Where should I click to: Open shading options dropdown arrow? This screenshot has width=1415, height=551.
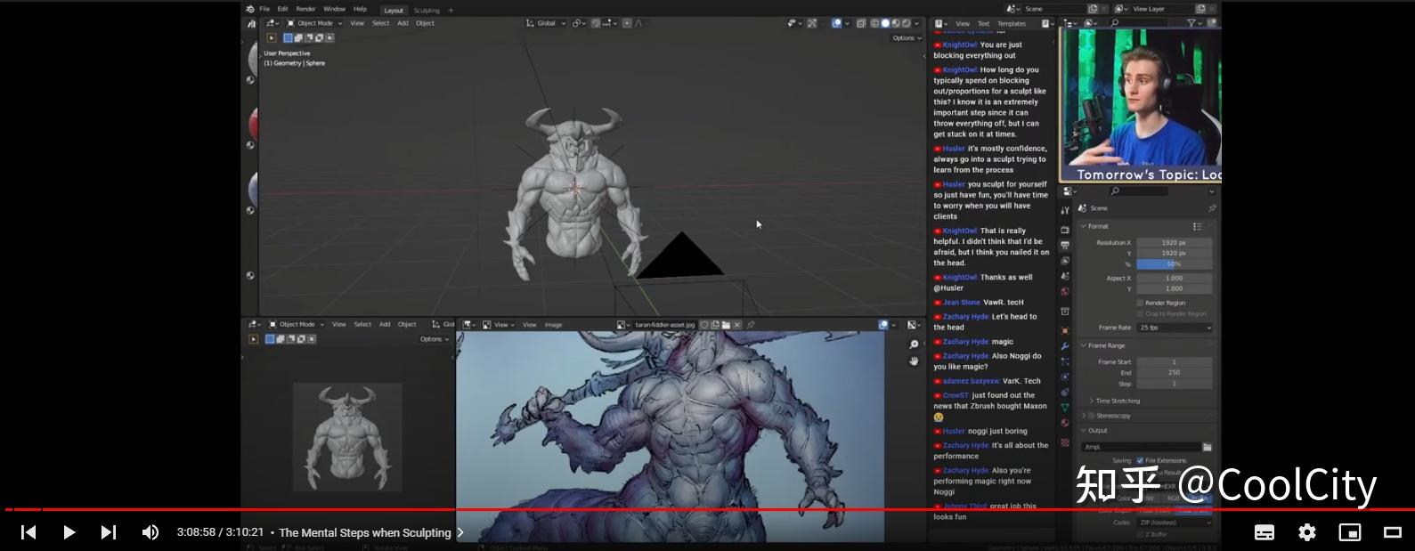[x=918, y=23]
